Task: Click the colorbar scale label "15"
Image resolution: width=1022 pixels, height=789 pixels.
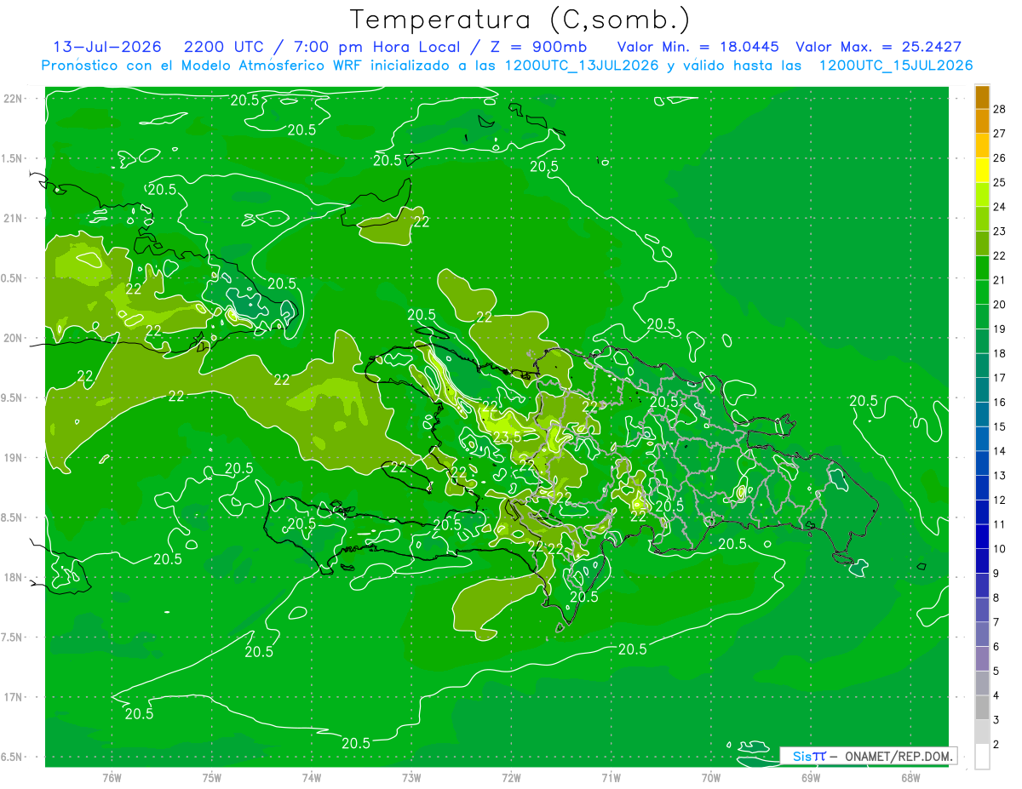Action: (1000, 426)
